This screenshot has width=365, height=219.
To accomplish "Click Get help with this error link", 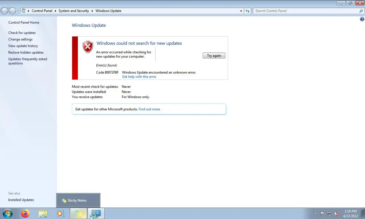I will pyautogui.click(x=139, y=77).
